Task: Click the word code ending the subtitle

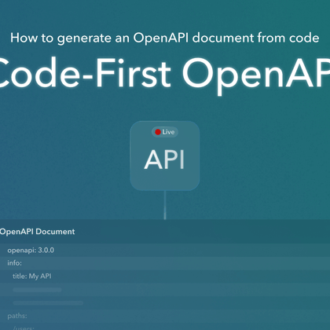Action: 304,38
